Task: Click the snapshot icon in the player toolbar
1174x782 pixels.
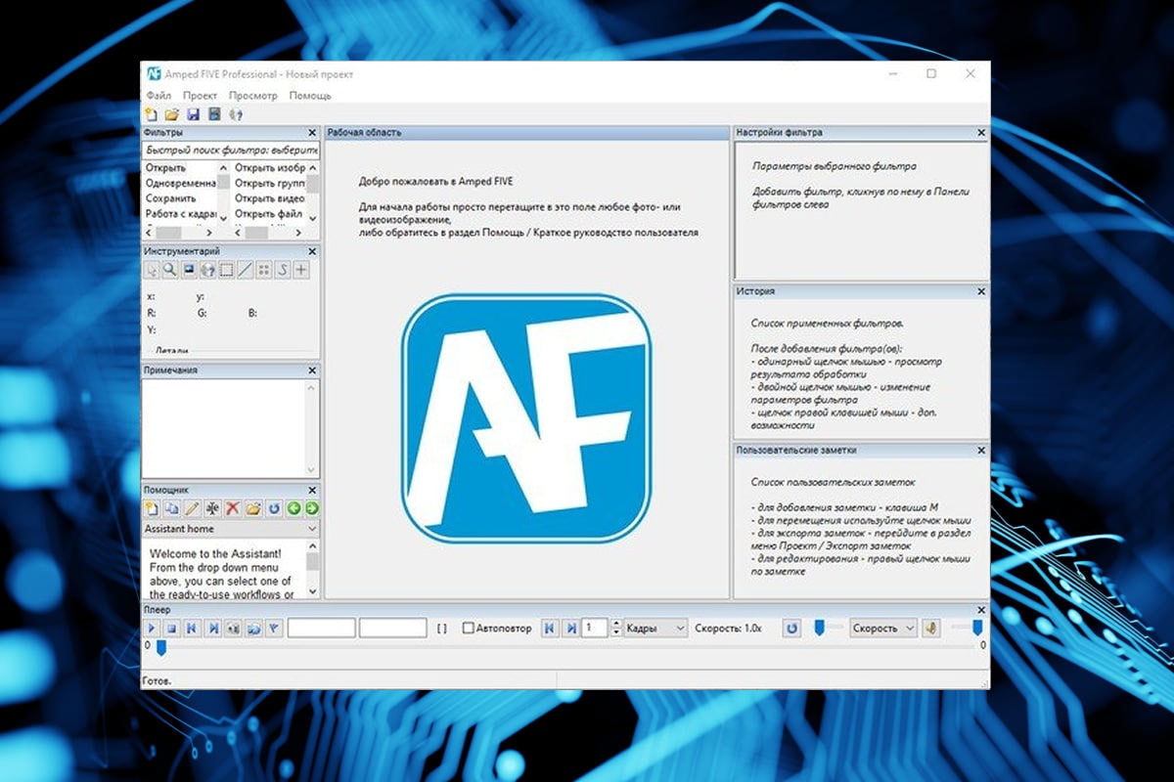Action: click(253, 629)
